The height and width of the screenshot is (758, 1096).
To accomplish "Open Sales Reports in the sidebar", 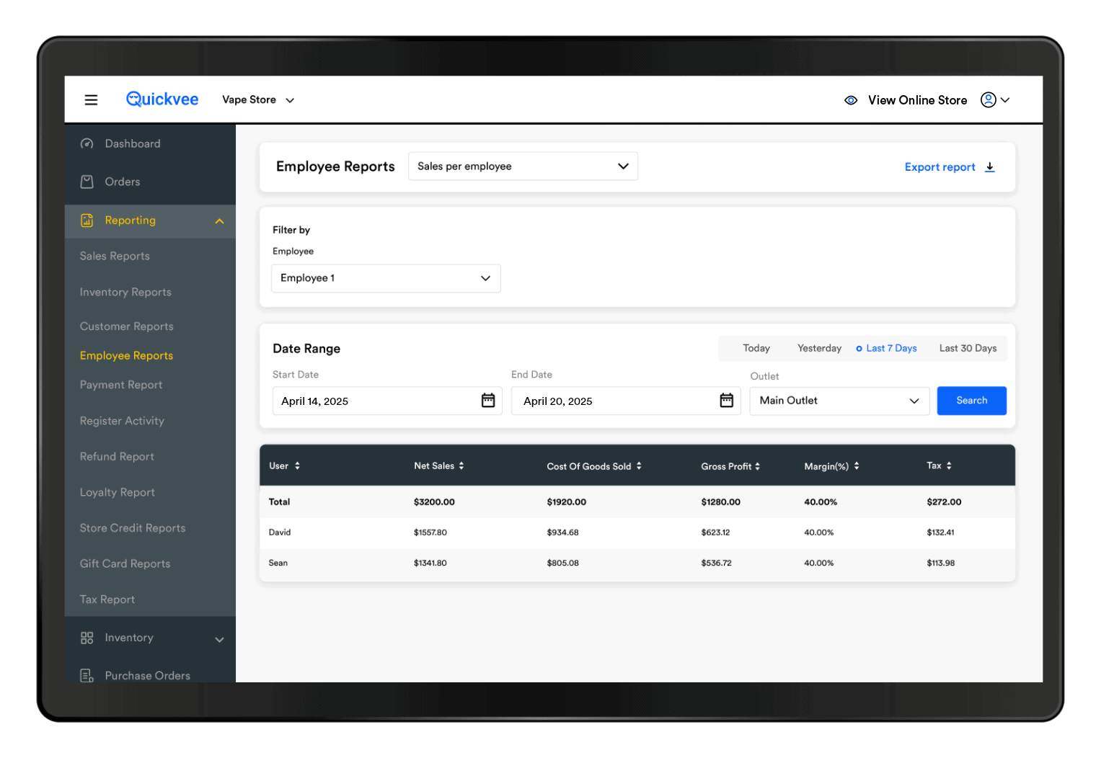I will pyautogui.click(x=115, y=257).
